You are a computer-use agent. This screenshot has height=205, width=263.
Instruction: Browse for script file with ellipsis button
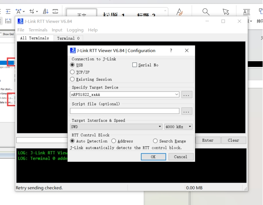(x=186, y=111)
